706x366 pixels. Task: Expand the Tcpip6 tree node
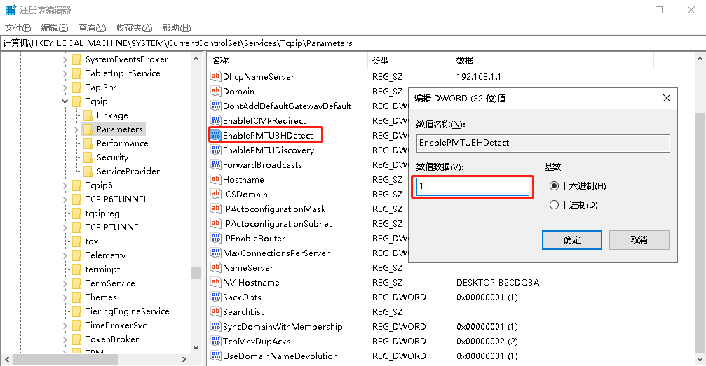tap(65, 185)
